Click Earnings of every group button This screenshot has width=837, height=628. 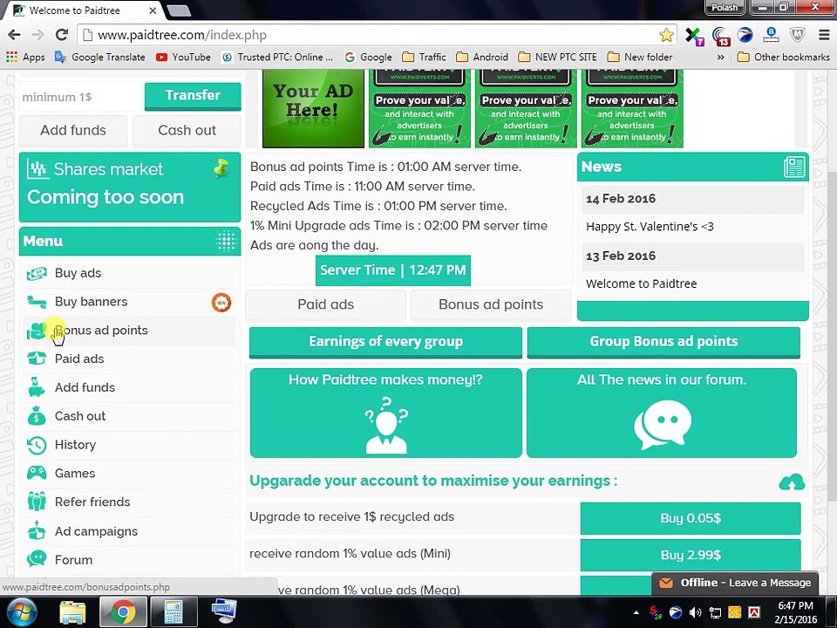pyautogui.click(x=385, y=342)
